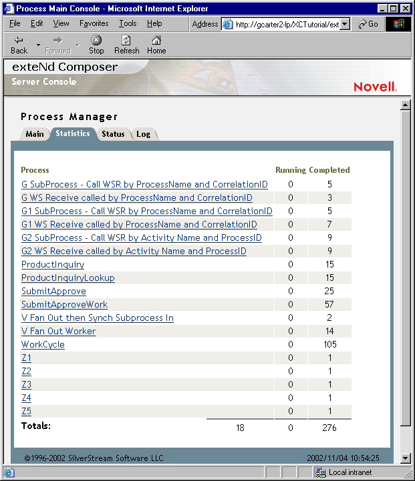Click the Back arrow icon
The width and height of the screenshot is (415, 481).
pos(19,40)
